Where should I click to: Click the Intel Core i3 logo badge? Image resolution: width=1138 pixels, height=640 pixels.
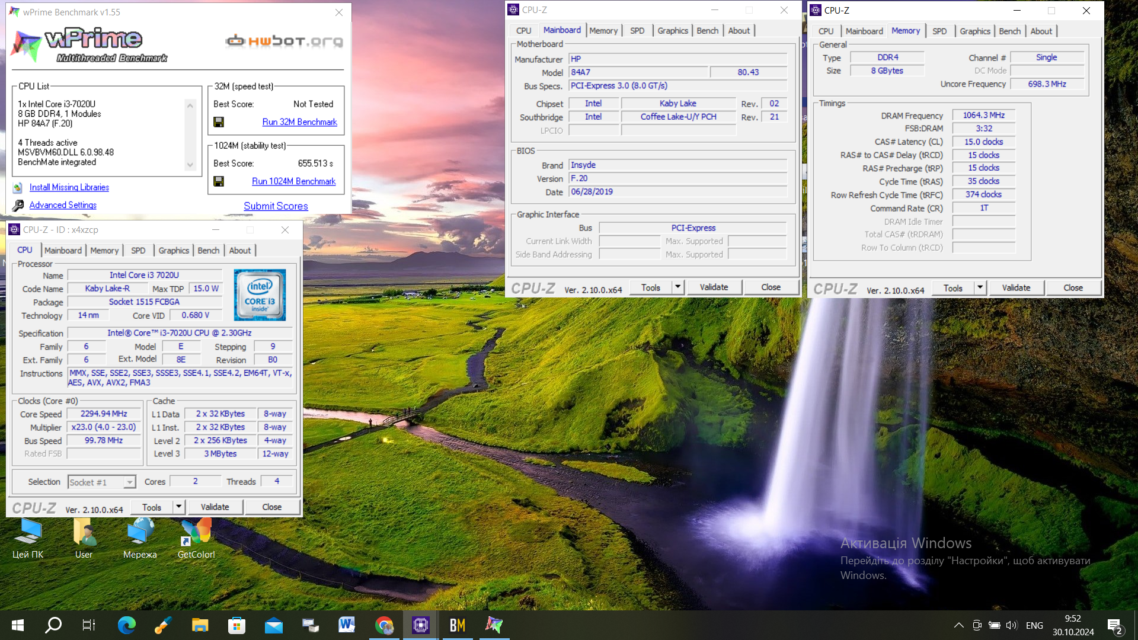point(260,295)
